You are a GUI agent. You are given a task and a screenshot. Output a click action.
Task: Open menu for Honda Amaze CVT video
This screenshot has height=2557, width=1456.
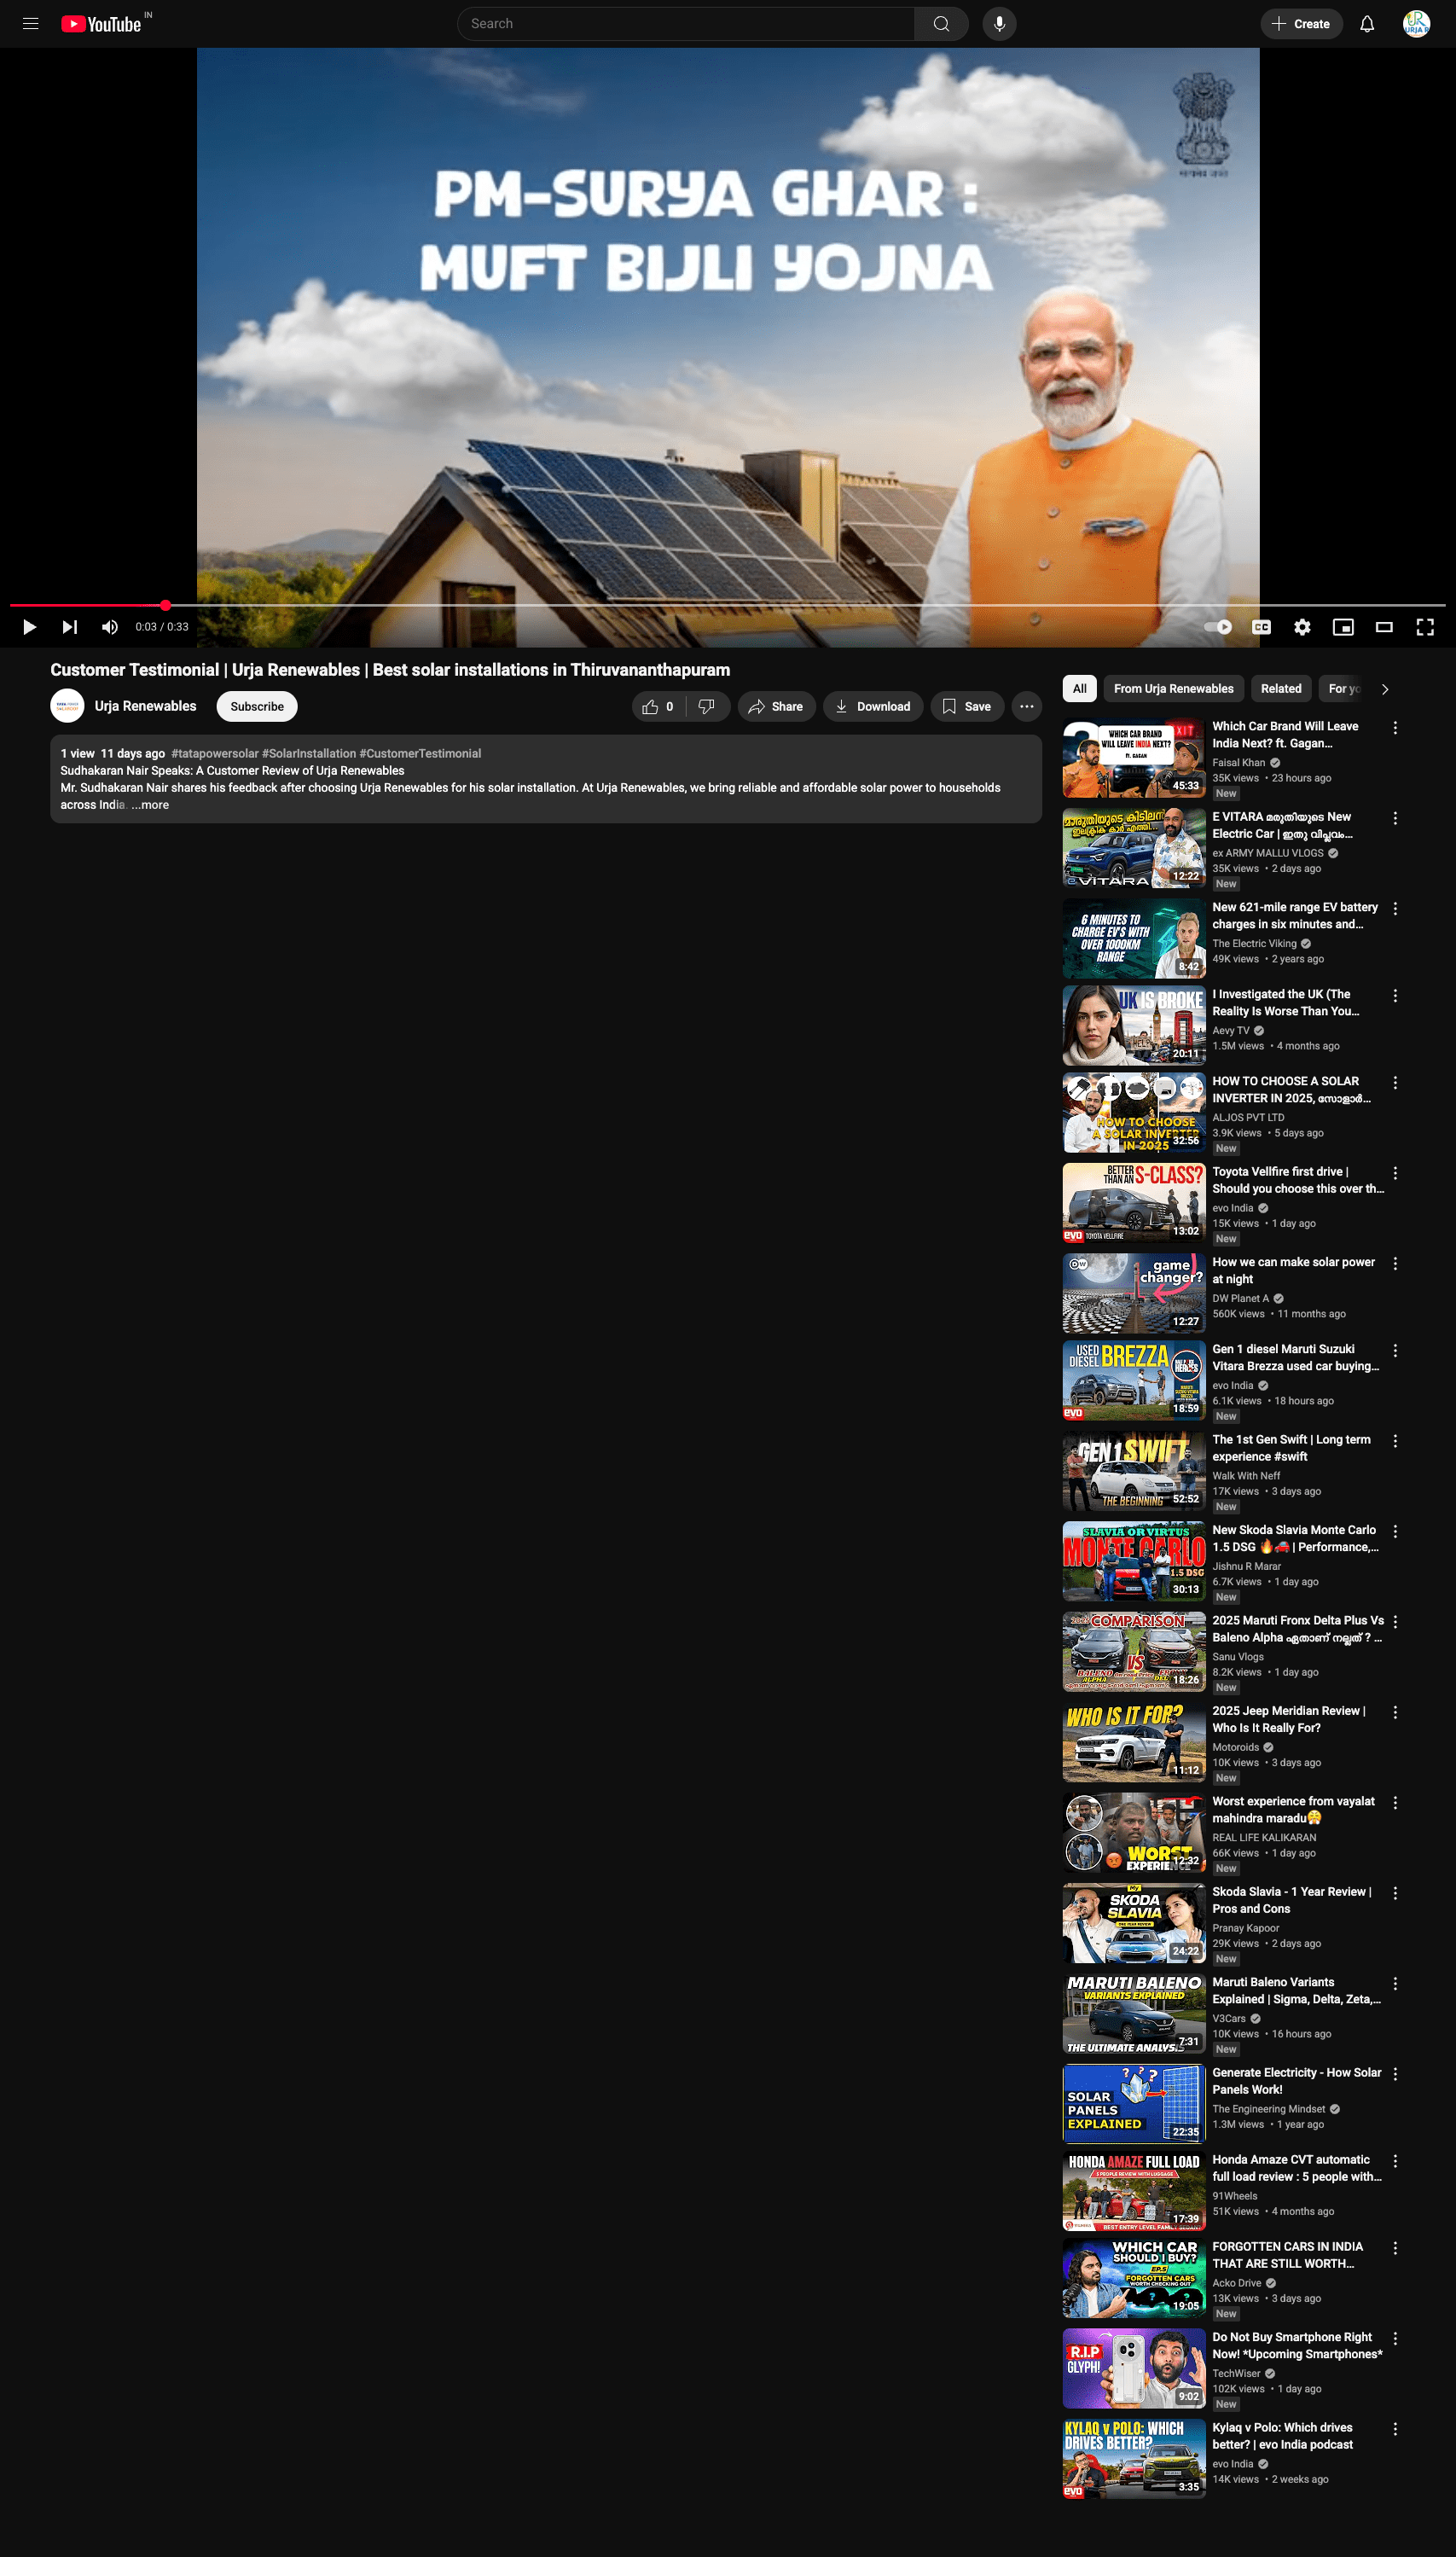[1395, 2161]
